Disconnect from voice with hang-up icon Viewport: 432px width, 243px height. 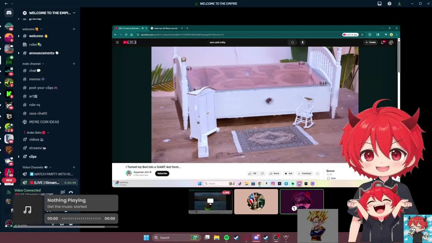(71, 192)
